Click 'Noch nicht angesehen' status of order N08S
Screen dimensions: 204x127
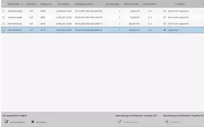point(178,11)
